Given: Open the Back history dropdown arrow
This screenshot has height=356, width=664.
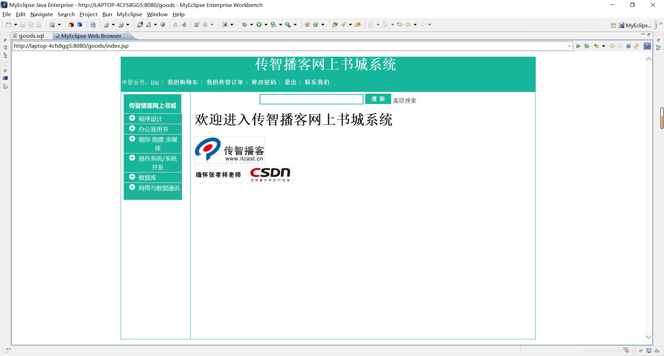Looking at the screenshot, I should [415, 25].
